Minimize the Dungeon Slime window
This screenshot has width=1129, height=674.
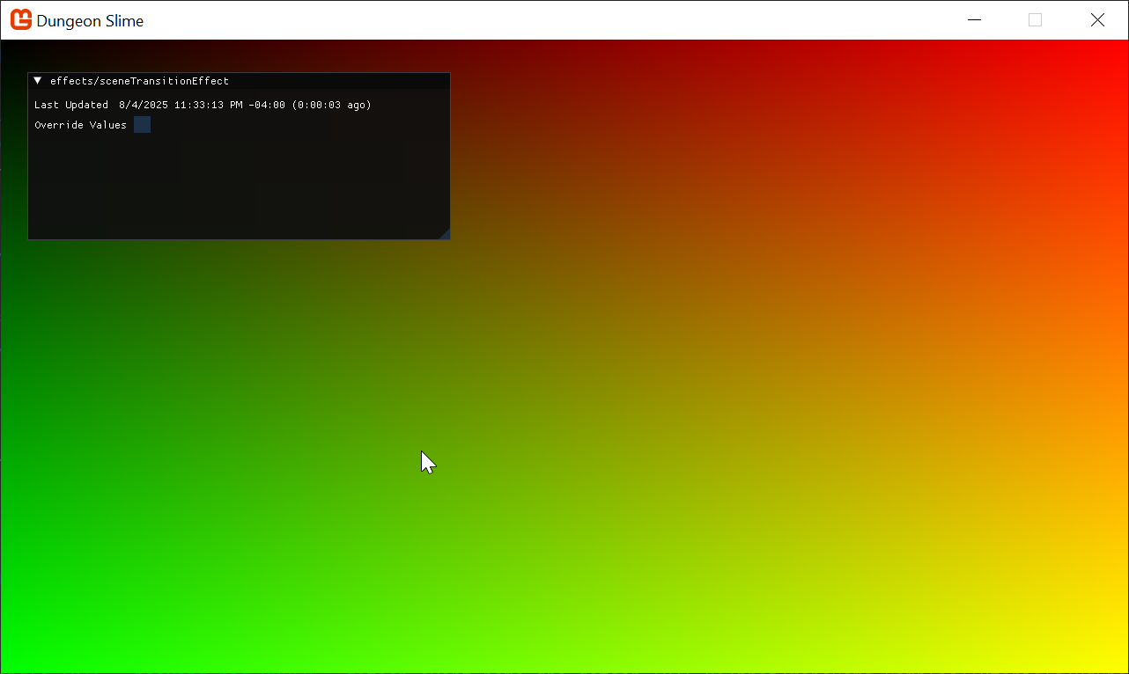point(974,20)
